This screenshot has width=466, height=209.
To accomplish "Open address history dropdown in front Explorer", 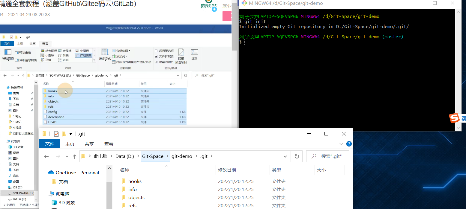I will tap(285, 156).
